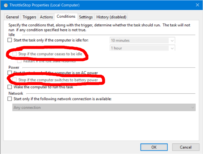This screenshot has width=203, height=154.
Task: View the History (disabled) tab
Action: point(111,17)
